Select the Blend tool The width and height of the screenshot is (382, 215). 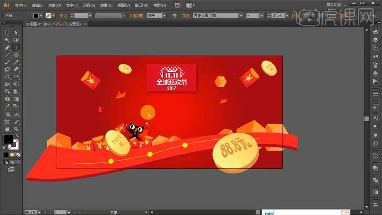point(16,107)
